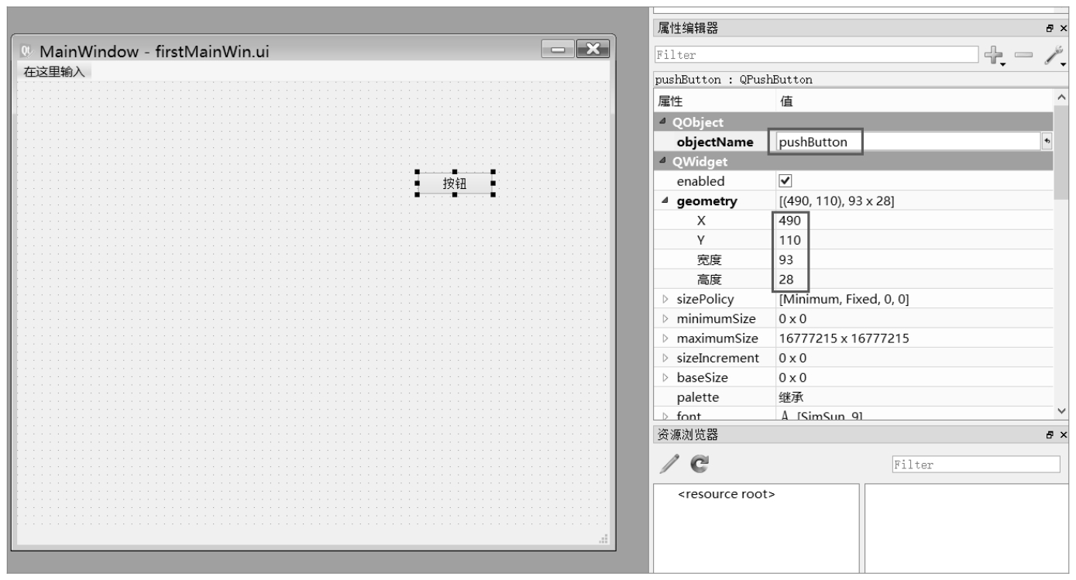Select the 宽度 value 93

[x=786, y=259]
